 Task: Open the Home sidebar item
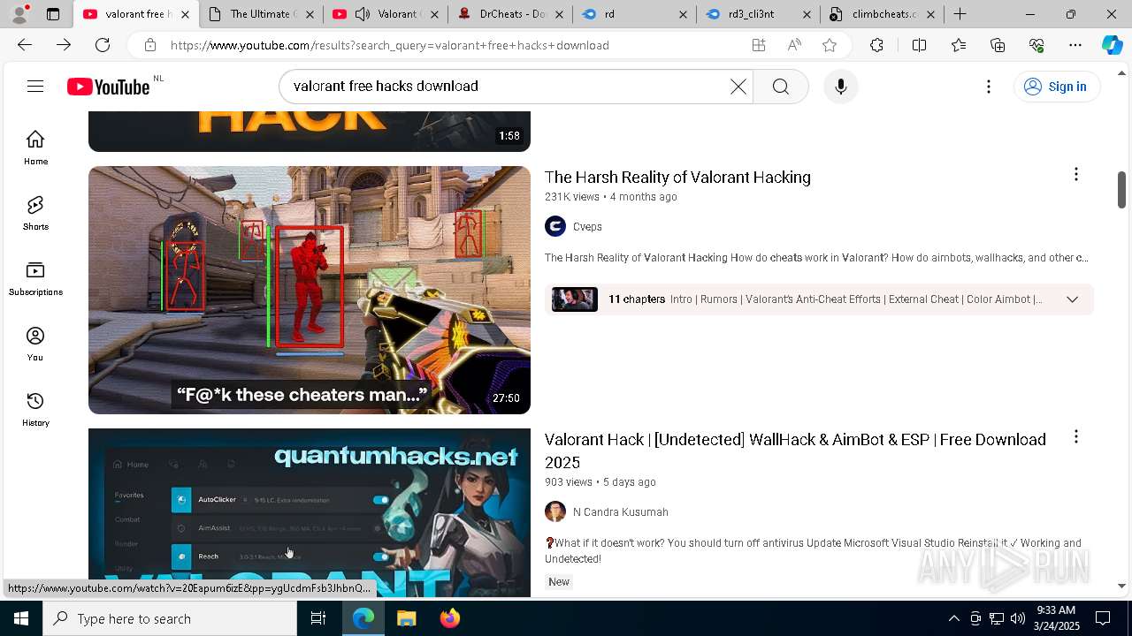click(35, 148)
